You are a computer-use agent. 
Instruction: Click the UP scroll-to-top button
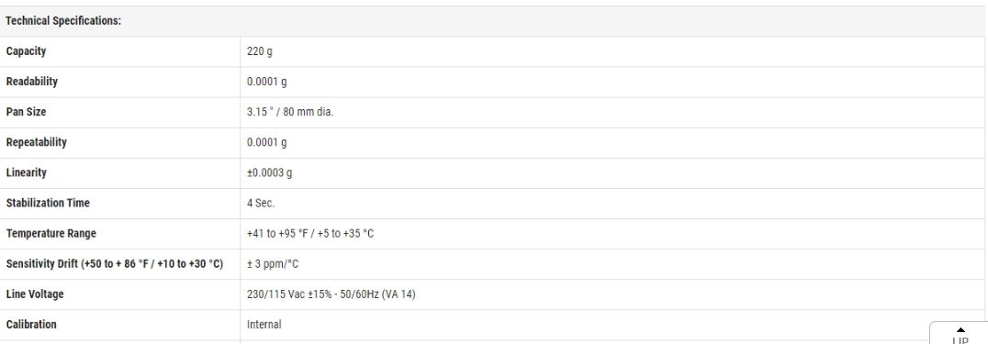[959, 333]
